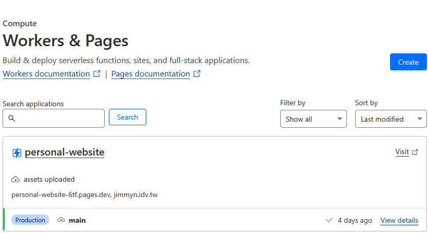
Task: Click the main branch label
Action: 77,221
